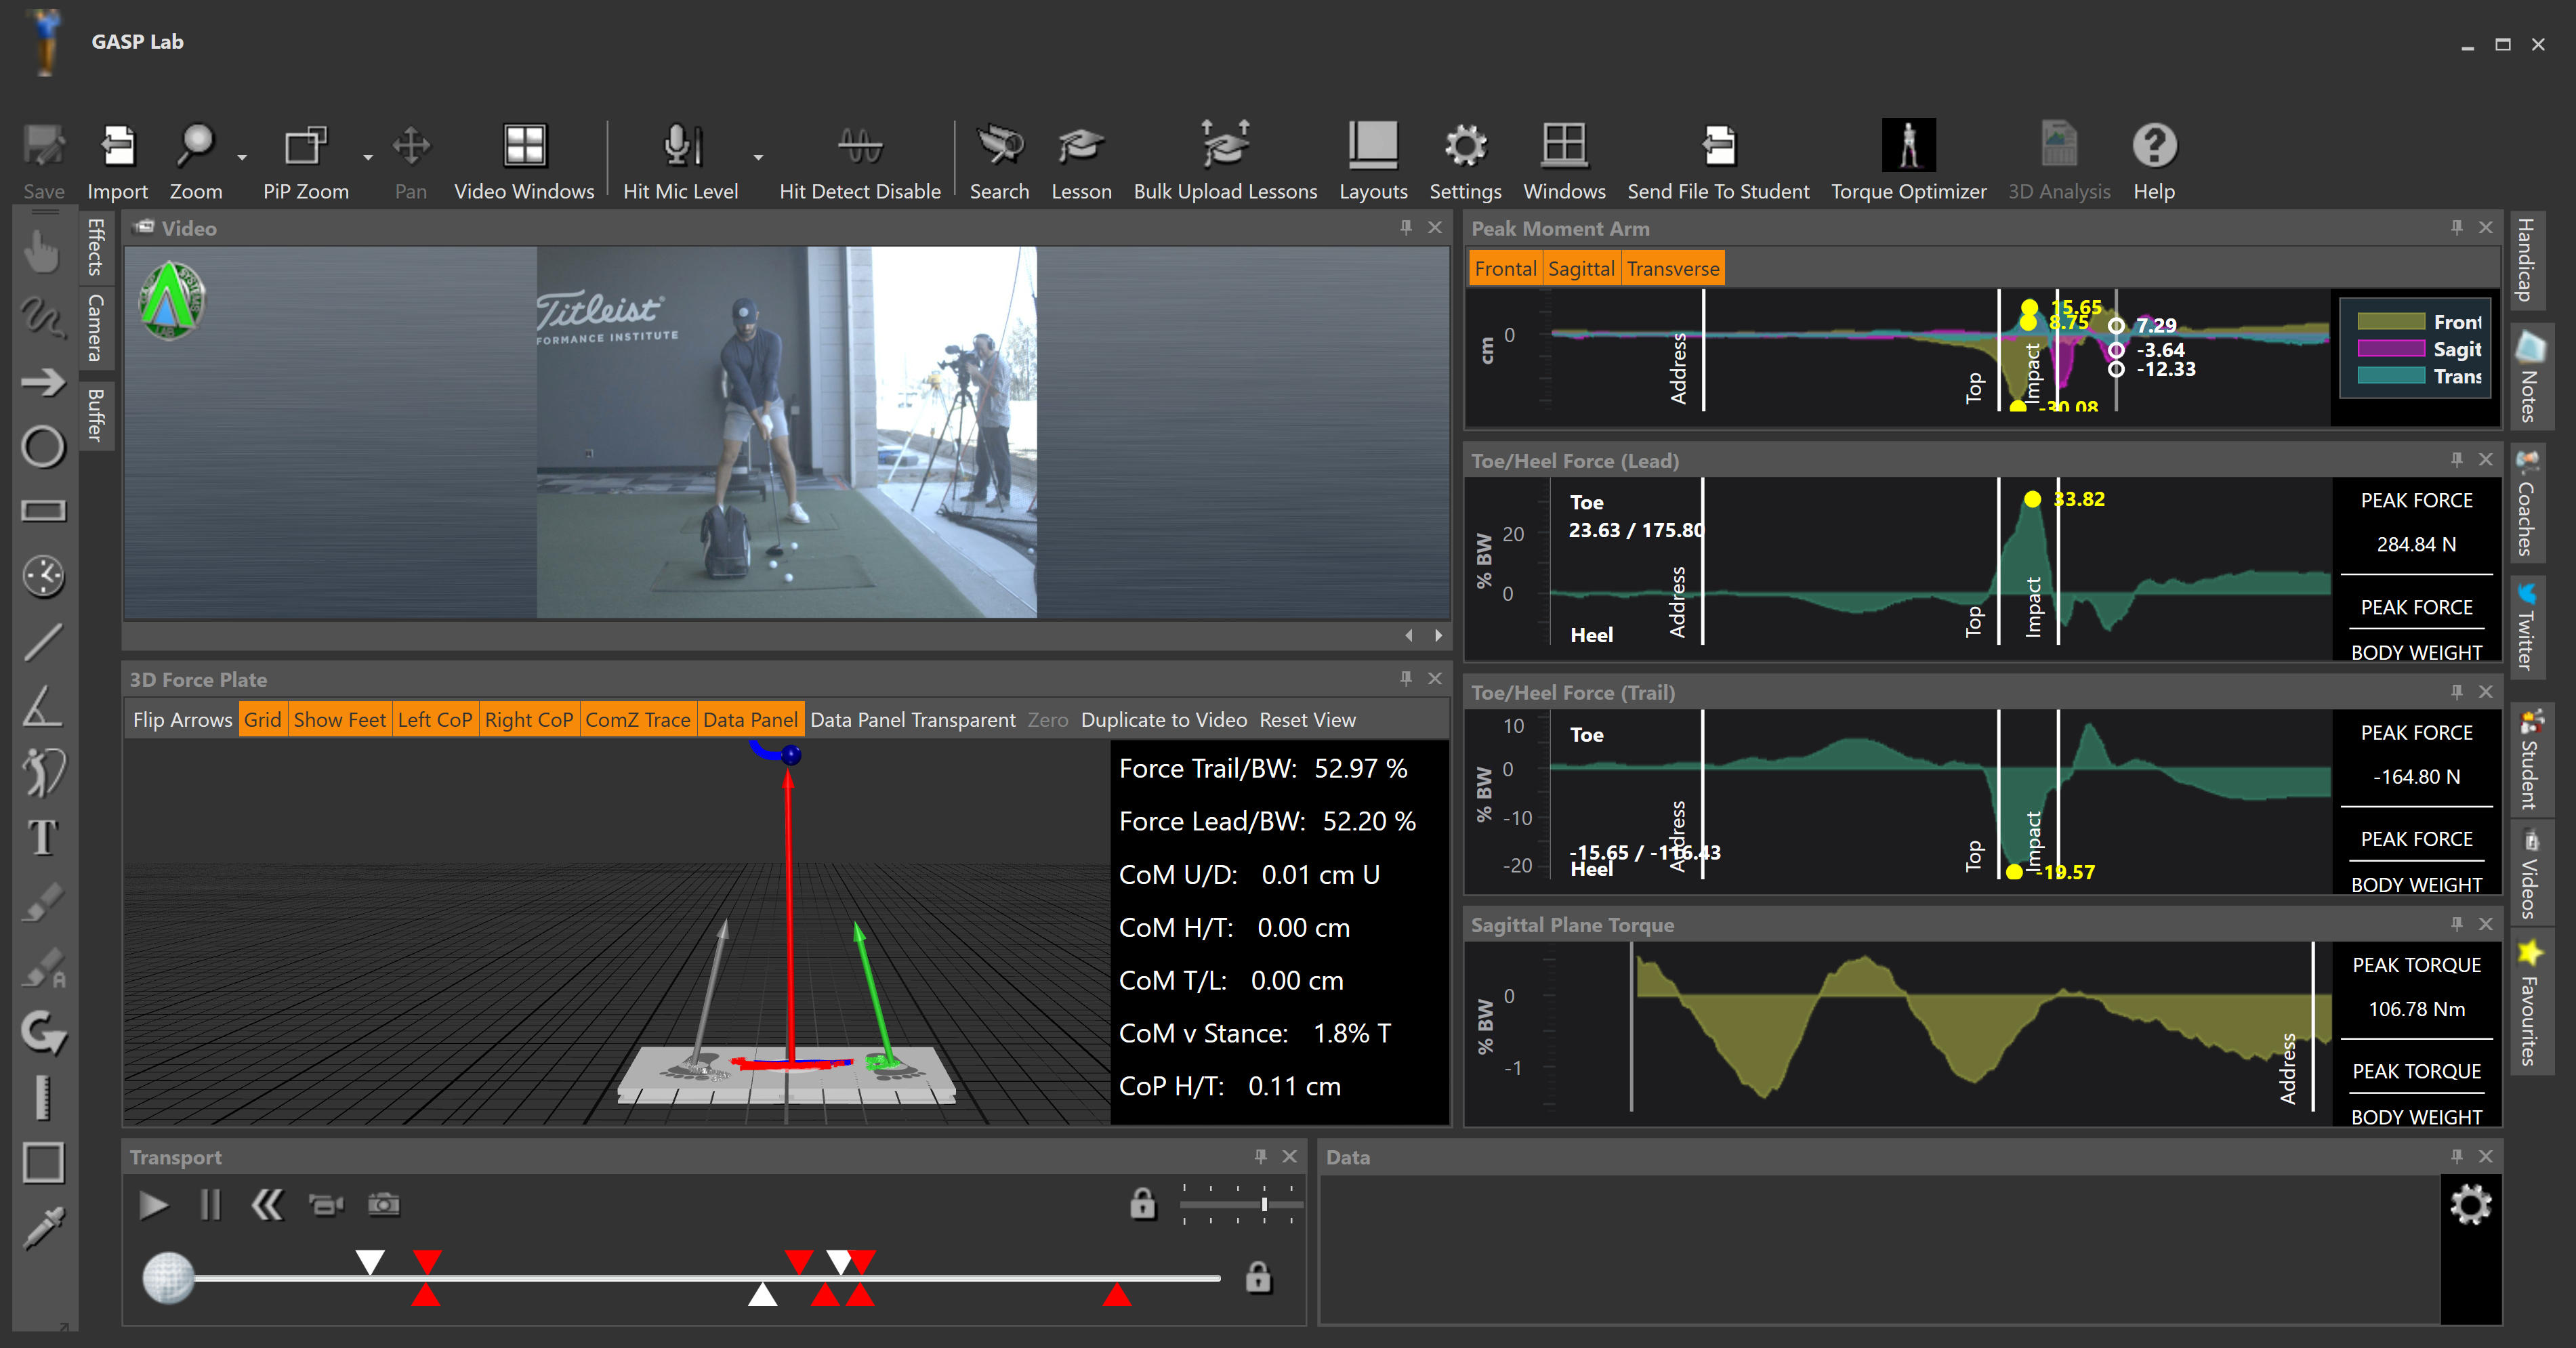Open the Handicap side tab
This screenshot has height=1348, width=2576.
tap(2529, 260)
